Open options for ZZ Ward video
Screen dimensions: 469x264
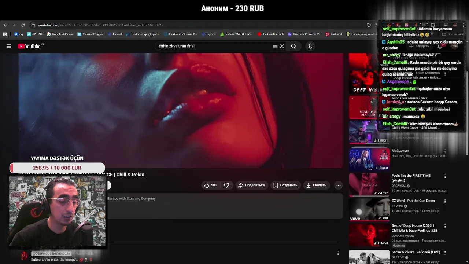point(445,201)
